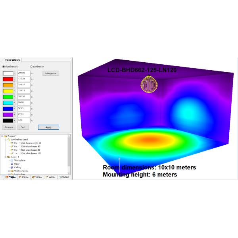This screenshot has width=238, height=238.
Task: Click the Apply button
Action: pyautogui.click(x=48, y=127)
